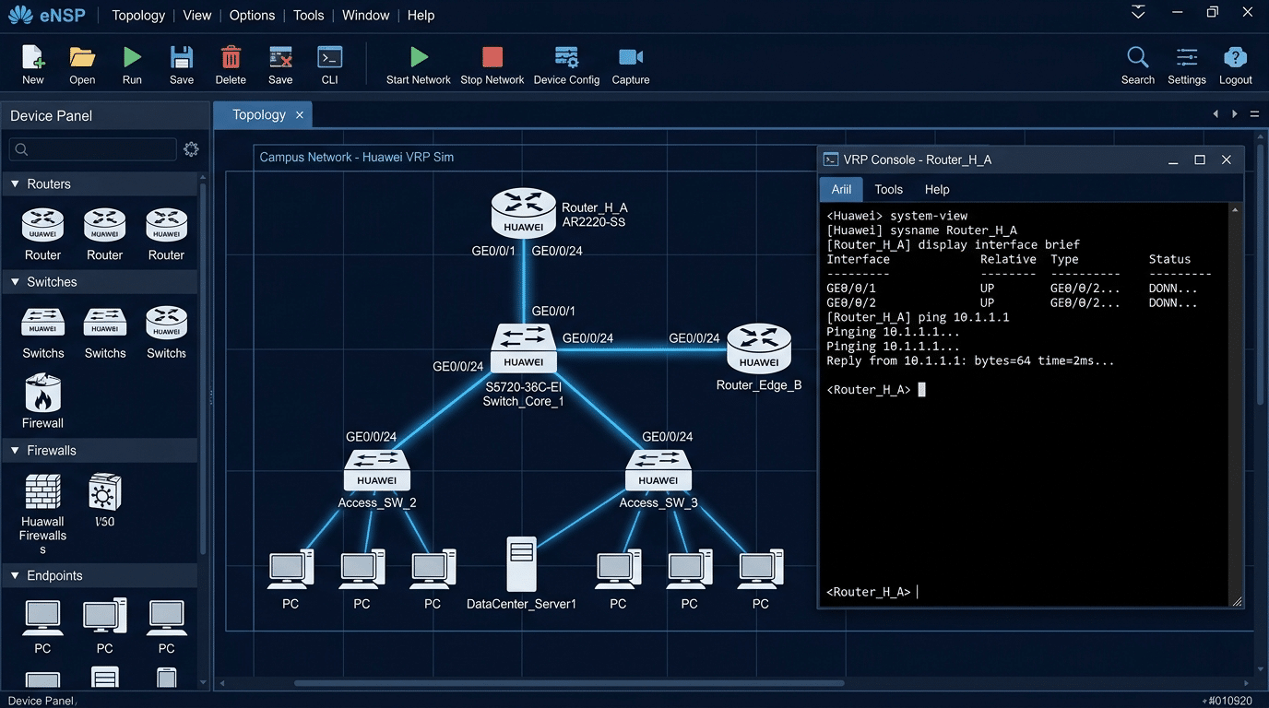The width and height of the screenshot is (1269, 708).
Task: Click the AR2220-SS model label
Action: 594,222
